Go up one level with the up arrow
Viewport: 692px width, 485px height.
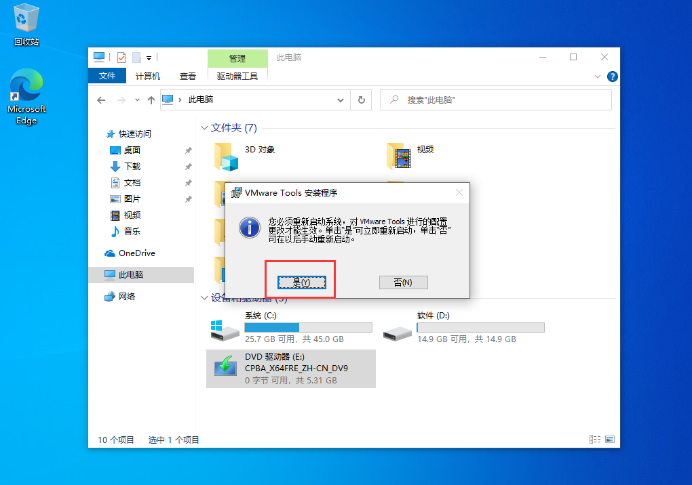[151, 100]
